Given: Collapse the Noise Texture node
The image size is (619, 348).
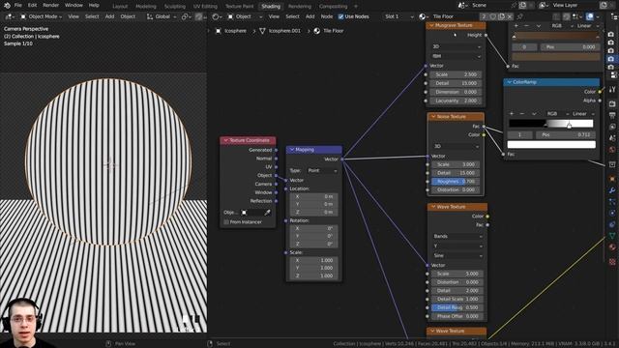Looking at the screenshot, I should pos(433,117).
